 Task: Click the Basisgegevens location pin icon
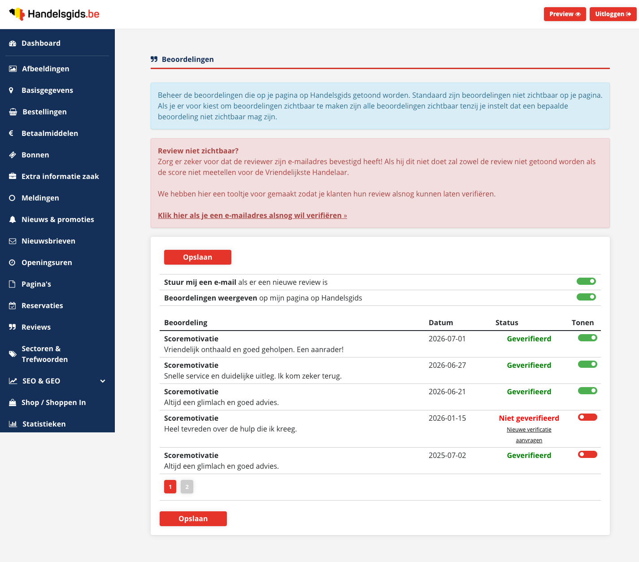pyautogui.click(x=11, y=91)
